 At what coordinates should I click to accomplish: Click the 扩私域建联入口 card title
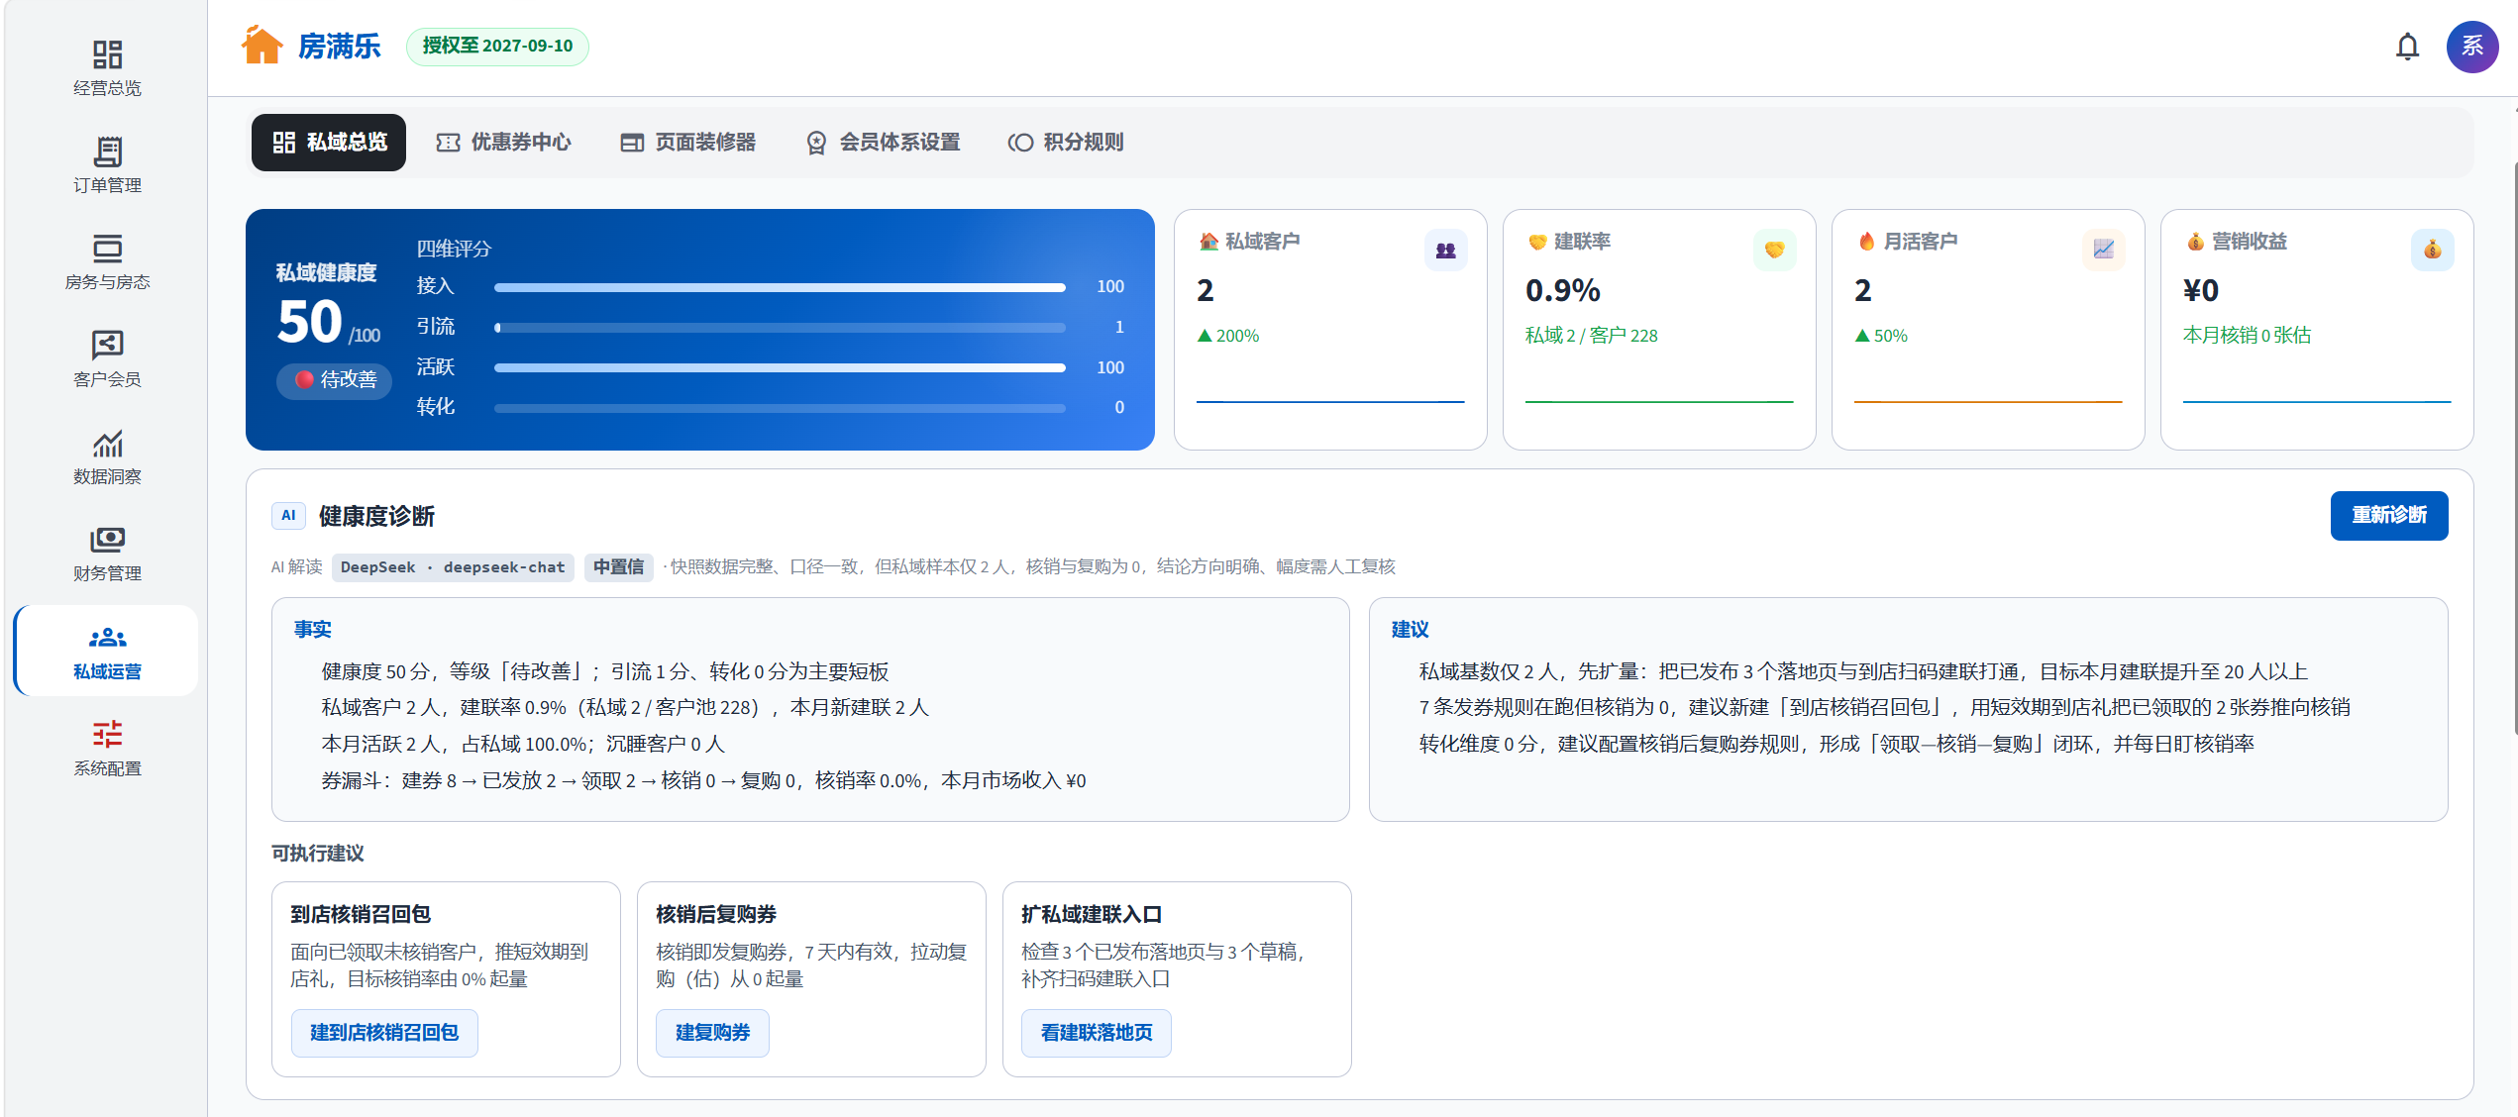pyautogui.click(x=1092, y=914)
